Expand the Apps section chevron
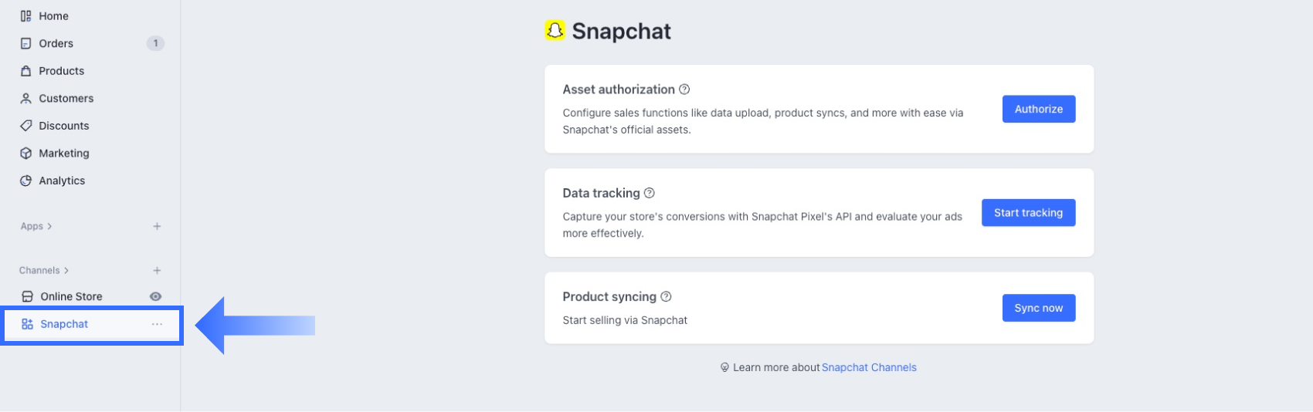1313x412 pixels. 49,226
